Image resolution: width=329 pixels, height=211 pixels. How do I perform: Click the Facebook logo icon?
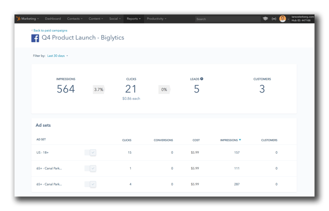(x=35, y=38)
